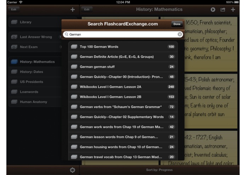Select German verbs from Schaum's German Grammar
Screen dimensions: 246x175
pyautogui.click(x=123, y=107)
